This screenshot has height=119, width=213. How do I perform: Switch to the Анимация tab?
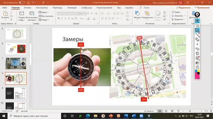[72, 8]
